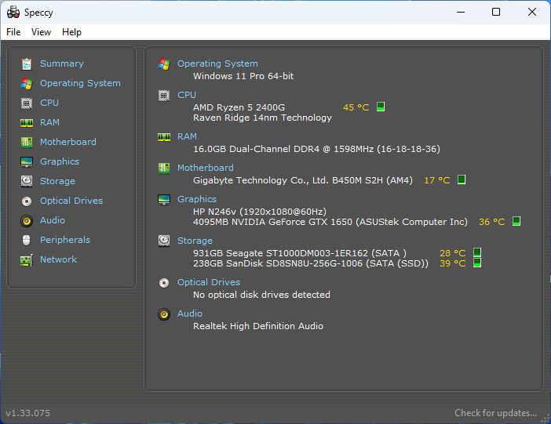Click the Peripherals mouse icon in sidebar

click(27, 240)
